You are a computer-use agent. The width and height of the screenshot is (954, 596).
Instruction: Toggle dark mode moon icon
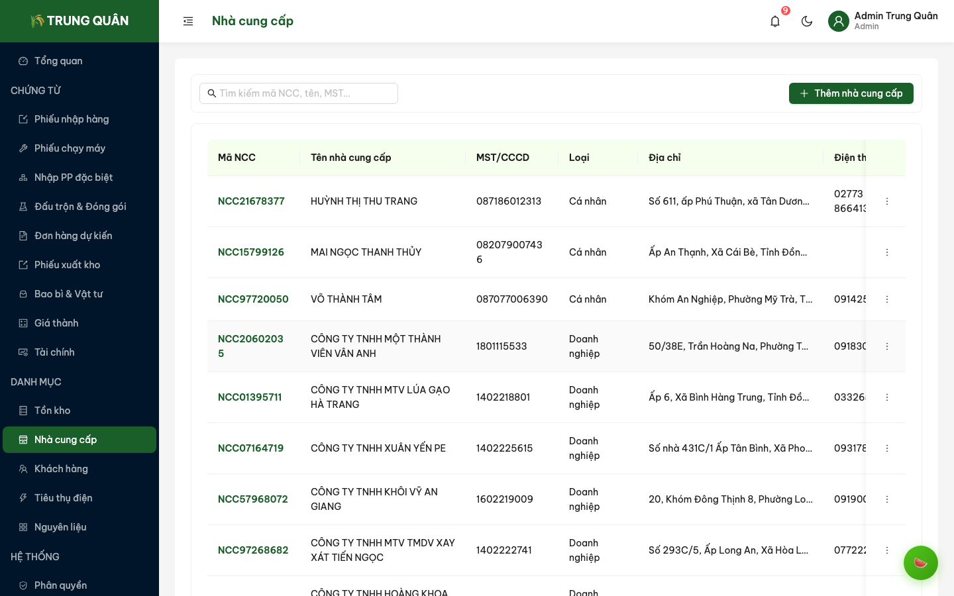point(807,21)
